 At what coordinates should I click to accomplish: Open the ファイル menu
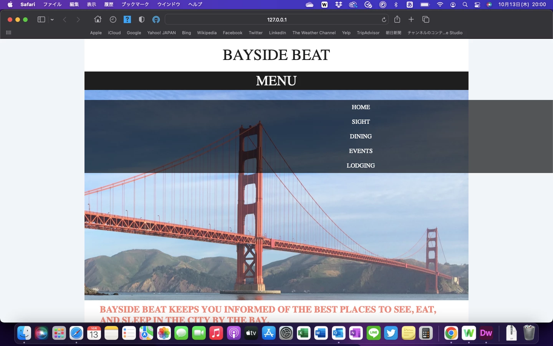pyautogui.click(x=52, y=5)
